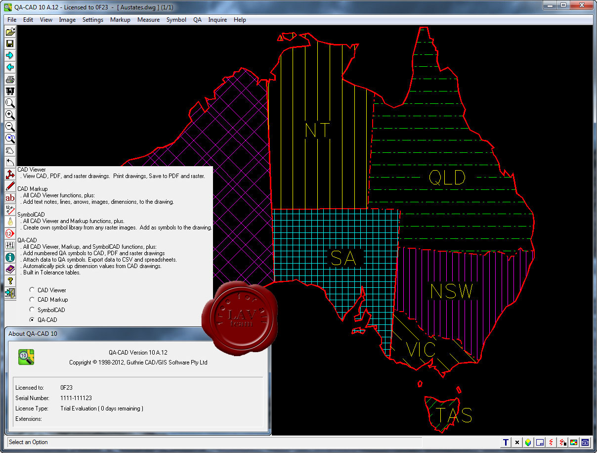This screenshot has width=597, height=453.
Task: Click the QA-CAD logo in About dialog
Action: point(26,357)
